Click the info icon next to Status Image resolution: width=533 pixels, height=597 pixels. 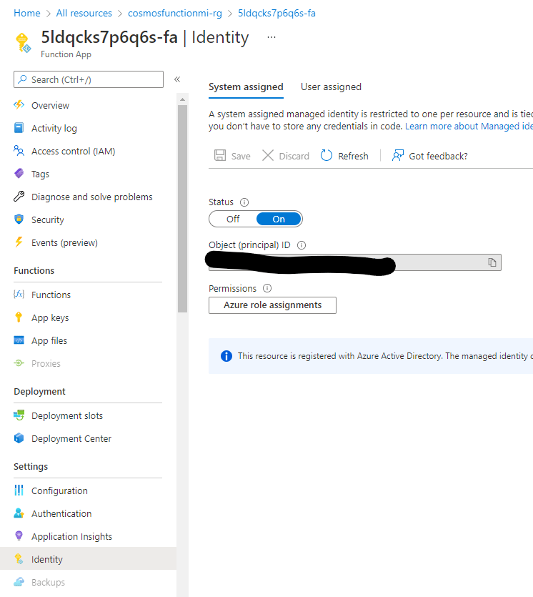click(244, 202)
